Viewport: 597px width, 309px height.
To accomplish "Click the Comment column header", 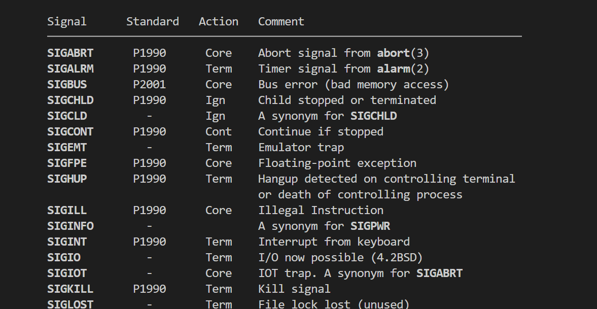I will pyautogui.click(x=281, y=21).
